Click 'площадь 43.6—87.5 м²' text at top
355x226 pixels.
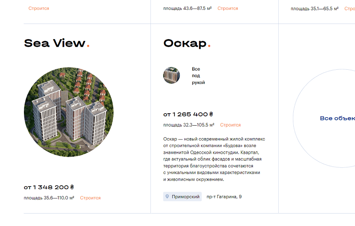click(x=187, y=8)
